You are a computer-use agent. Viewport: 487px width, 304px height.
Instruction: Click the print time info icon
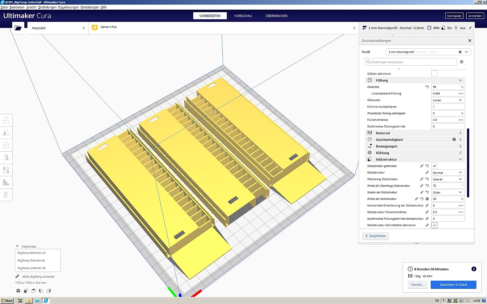pyautogui.click(x=474, y=269)
